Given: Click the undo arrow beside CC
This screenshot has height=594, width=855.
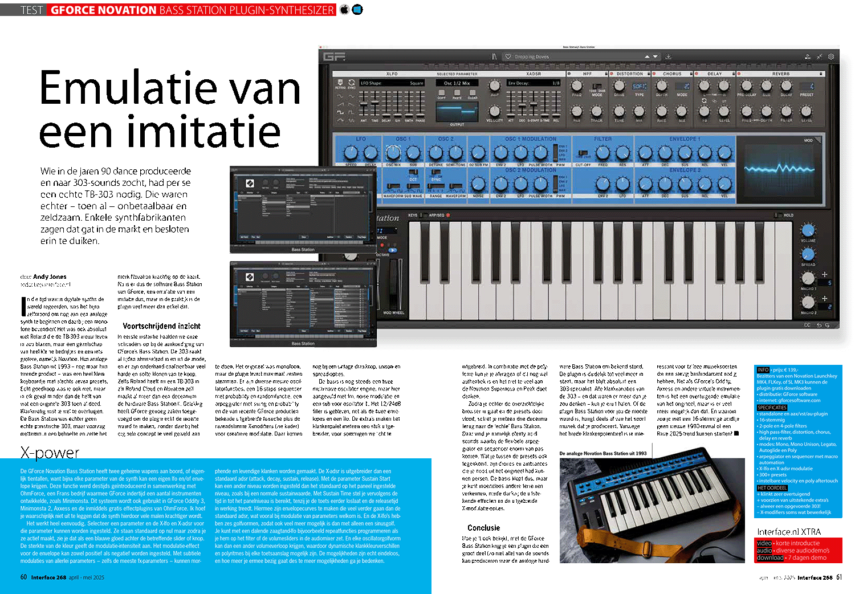Looking at the screenshot, I should coord(819,325).
